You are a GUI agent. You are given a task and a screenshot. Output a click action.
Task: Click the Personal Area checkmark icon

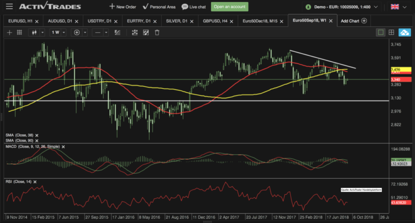pos(145,6)
